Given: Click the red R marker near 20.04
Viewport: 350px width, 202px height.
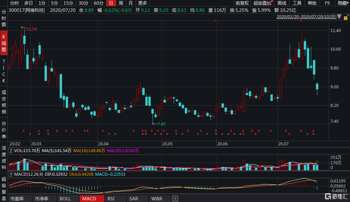Looking at the screenshot, I should (103, 131).
